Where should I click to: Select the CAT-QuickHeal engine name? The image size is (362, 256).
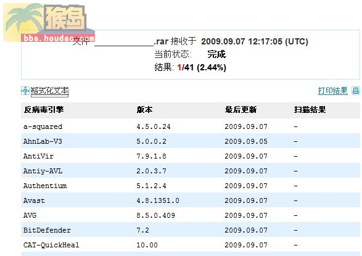[x=51, y=245]
